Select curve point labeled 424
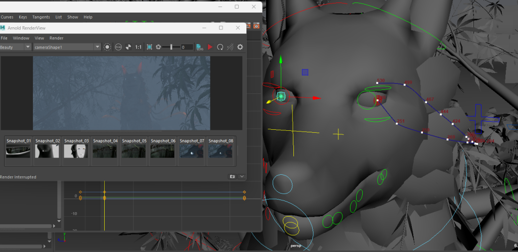The height and width of the screenshot is (252, 518). point(453,124)
